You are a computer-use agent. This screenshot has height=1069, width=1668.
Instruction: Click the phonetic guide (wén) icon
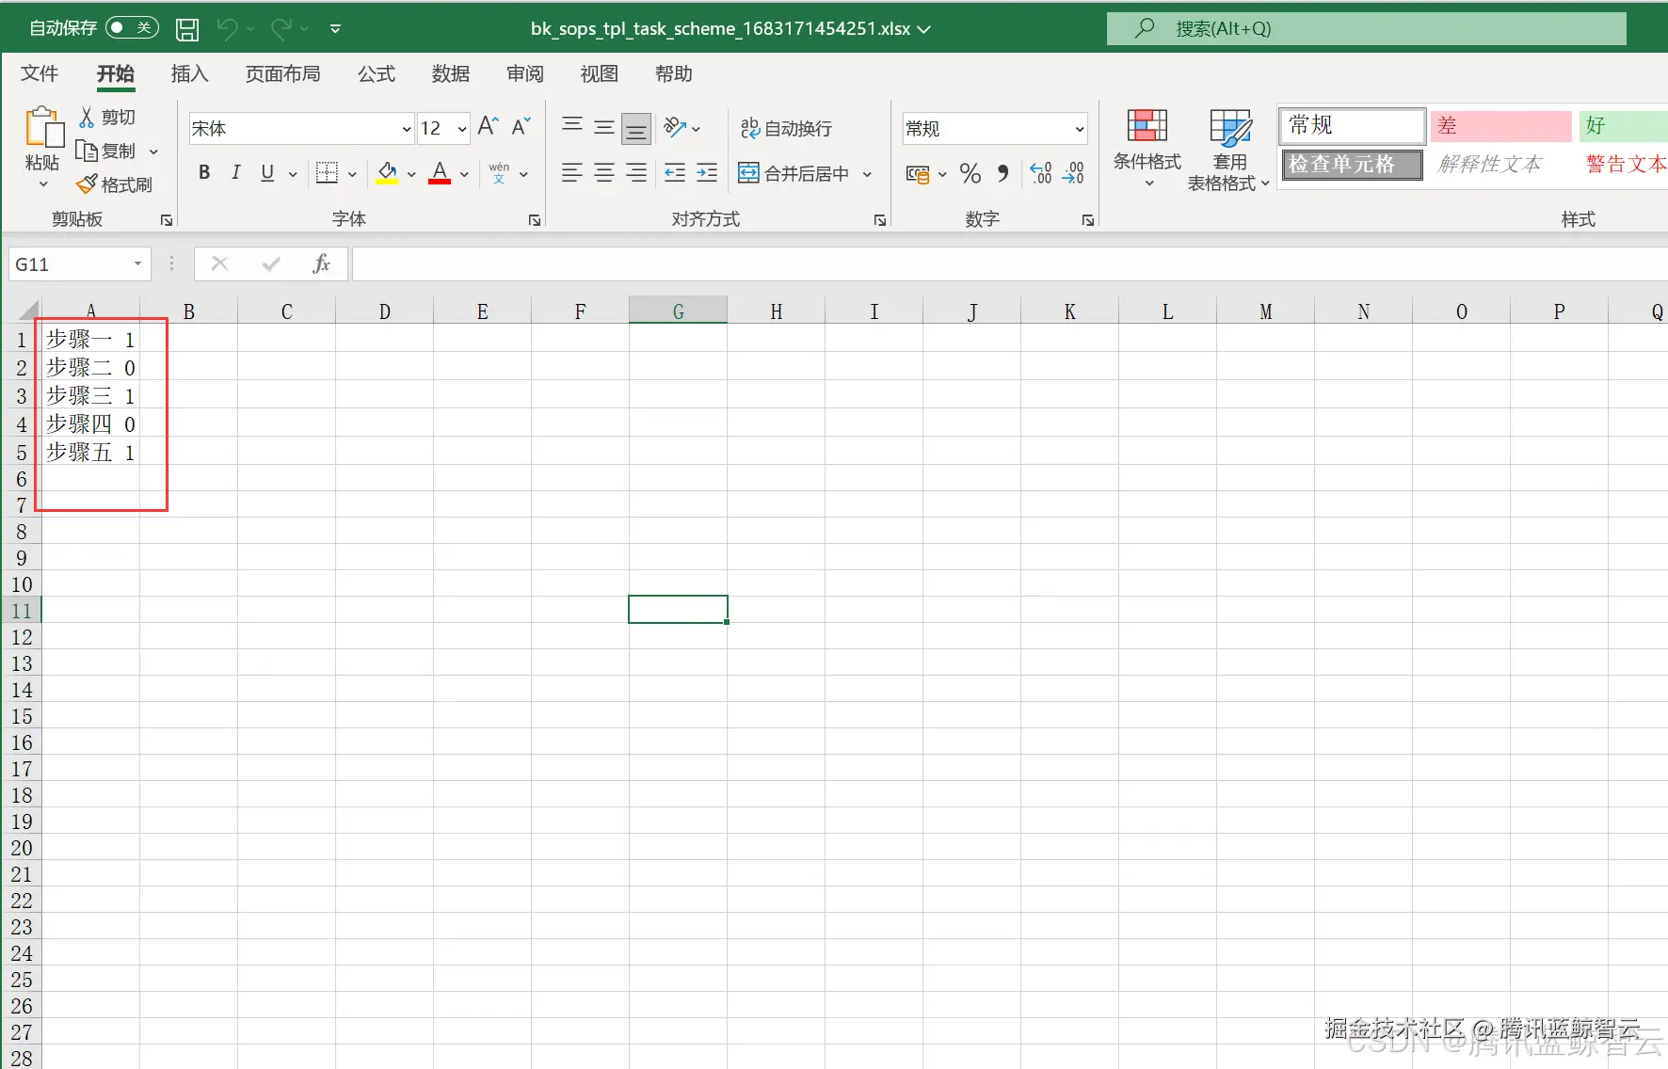499,172
